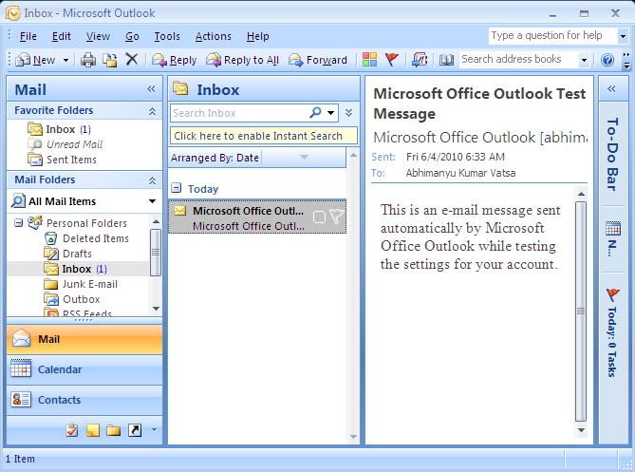
Task: Collapse the Favorite Folders section
Action: [x=152, y=111]
